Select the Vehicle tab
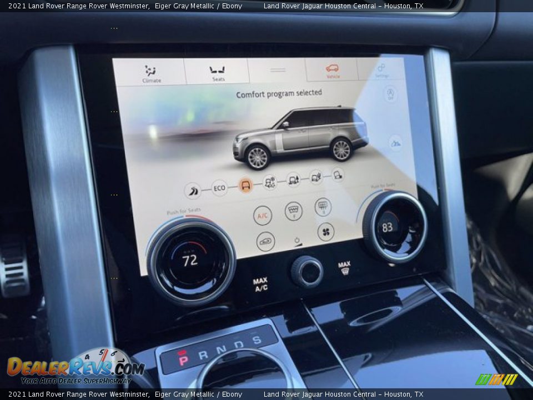 (x=332, y=70)
